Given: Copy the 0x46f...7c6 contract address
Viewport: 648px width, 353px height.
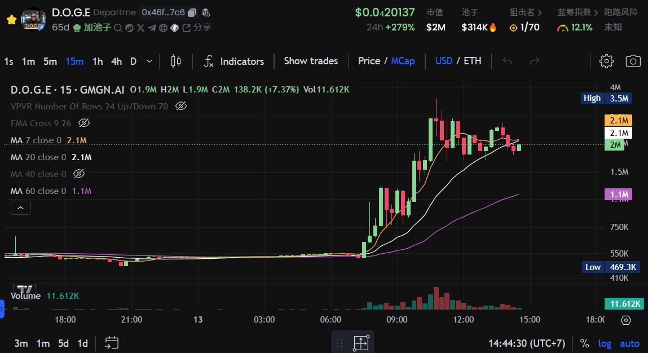Looking at the screenshot, I should (192, 12).
